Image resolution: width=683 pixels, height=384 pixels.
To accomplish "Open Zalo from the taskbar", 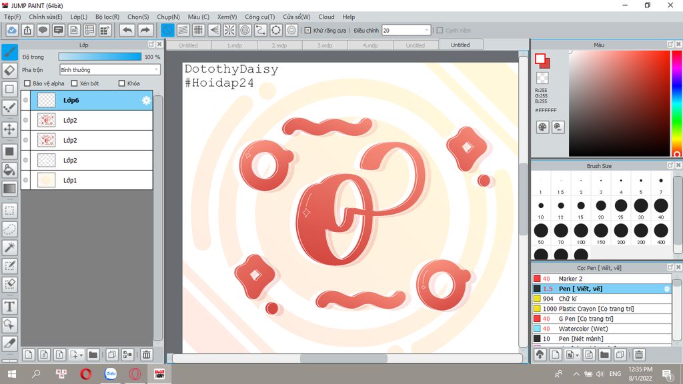I will click(x=111, y=373).
